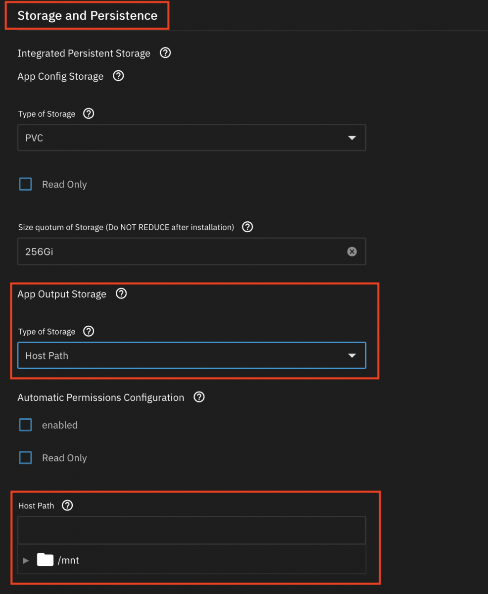
Task: Open help for Integrated Persistent Storage
Action: click(165, 53)
